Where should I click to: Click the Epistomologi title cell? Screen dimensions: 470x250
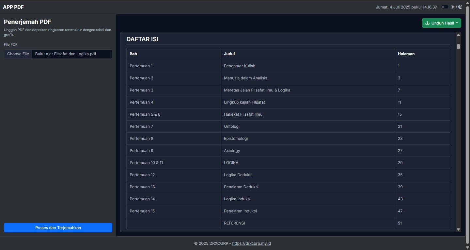pyautogui.click(x=308, y=139)
